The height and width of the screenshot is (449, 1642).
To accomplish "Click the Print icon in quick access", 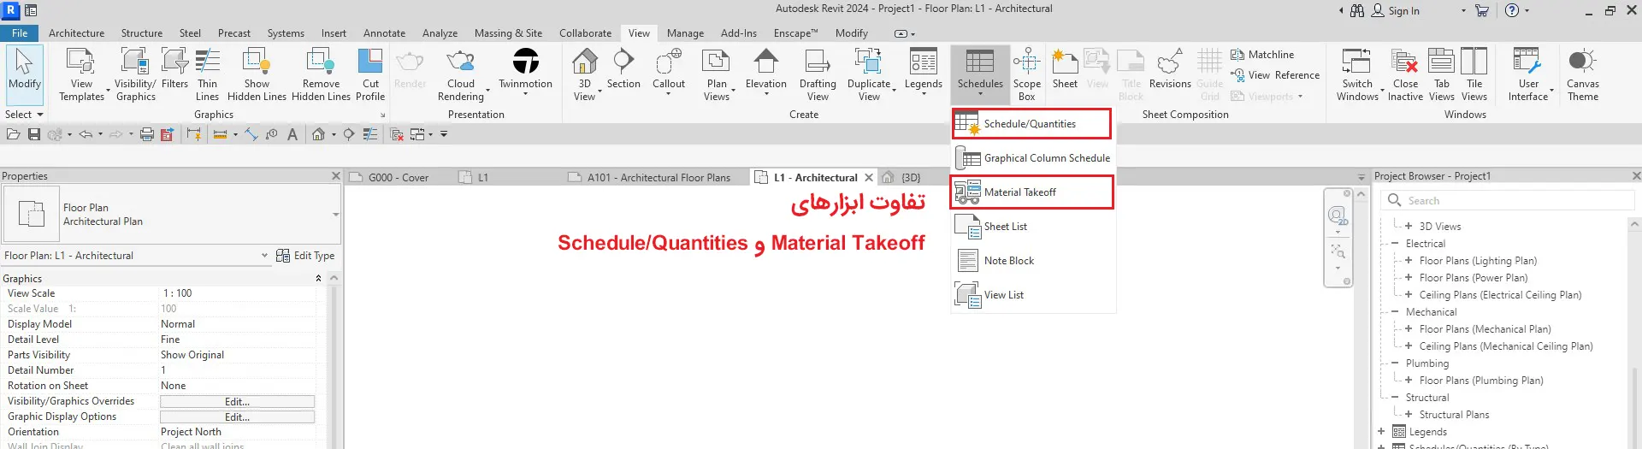I will tap(146, 134).
